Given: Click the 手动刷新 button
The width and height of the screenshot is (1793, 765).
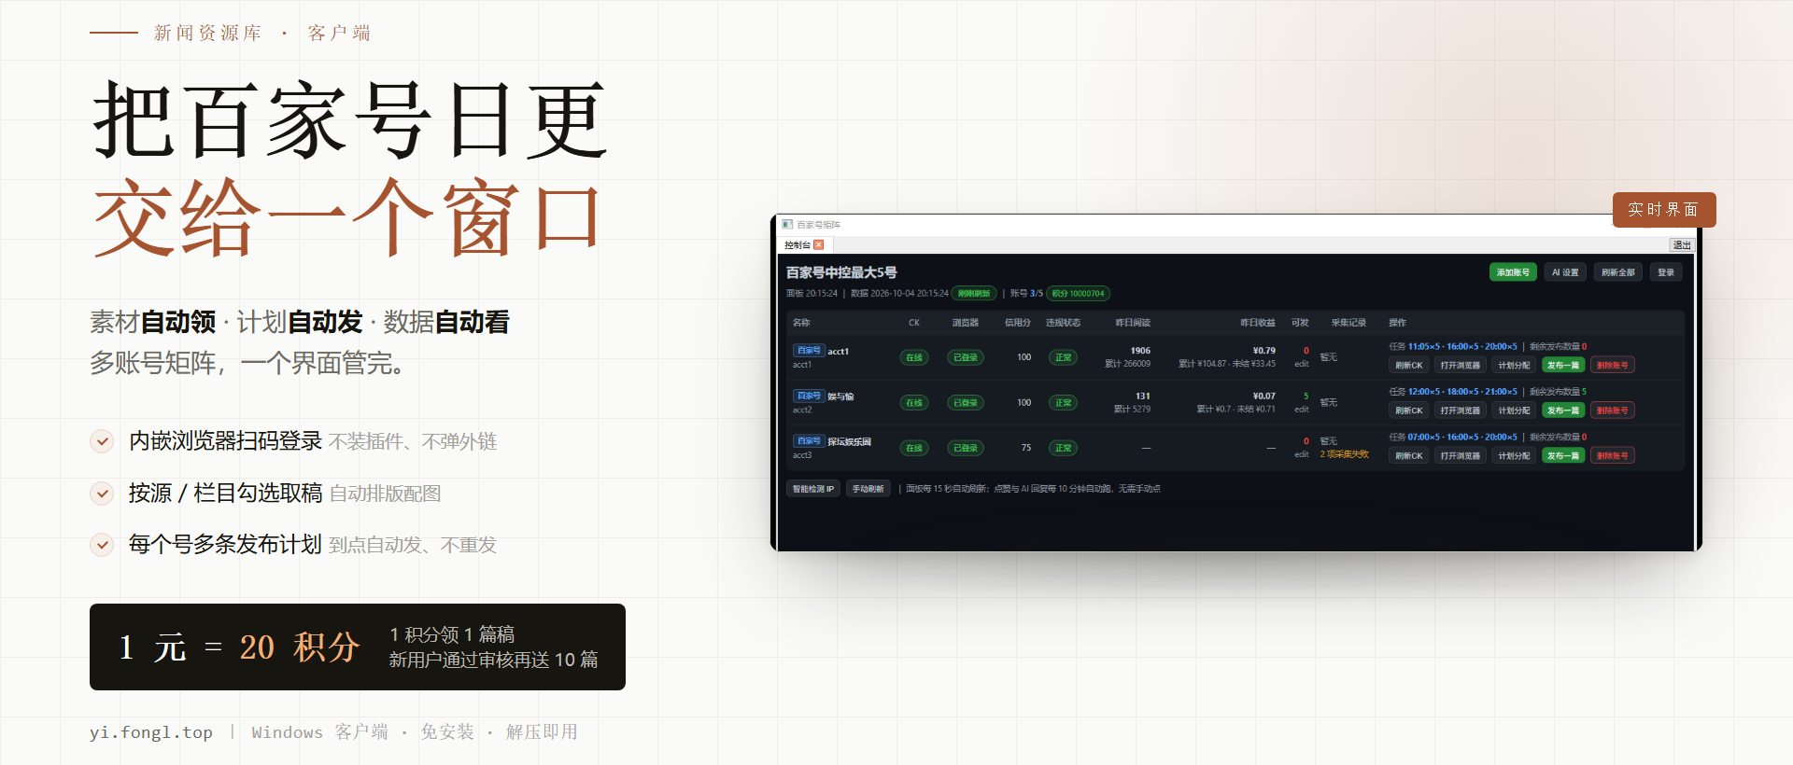Looking at the screenshot, I should (868, 489).
